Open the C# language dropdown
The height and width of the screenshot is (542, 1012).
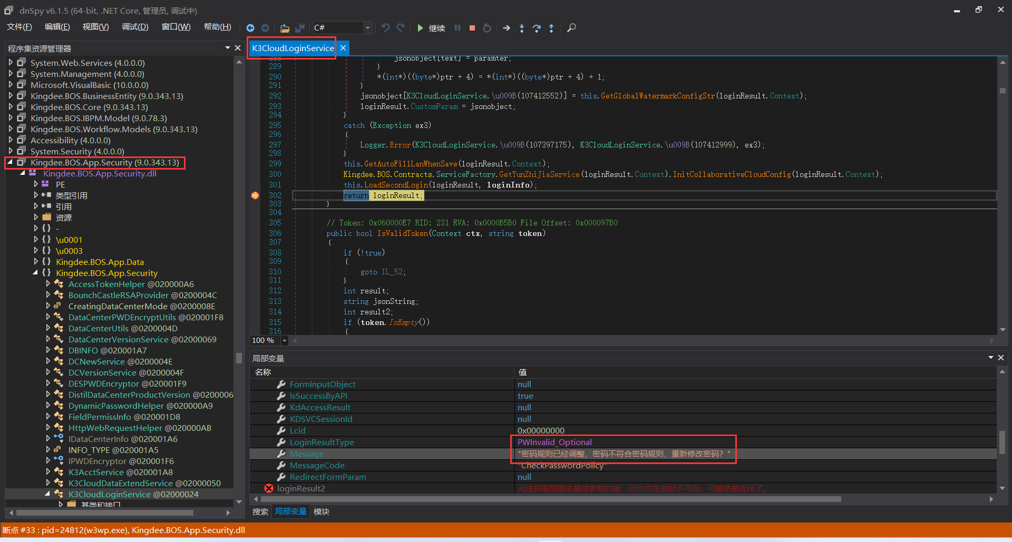click(367, 28)
